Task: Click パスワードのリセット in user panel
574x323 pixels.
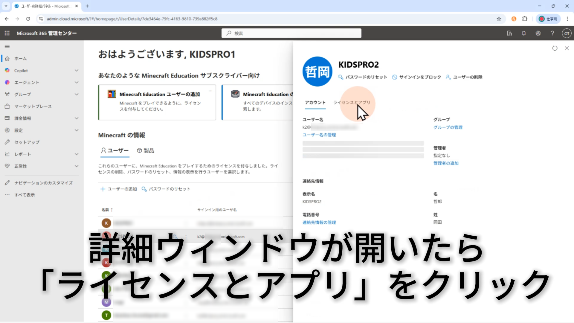Action: pos(363,77)
